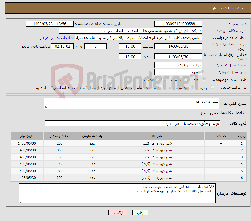Click product name in row 5
The width and height of the screenshot is (251, 221).
pos(157,171)
